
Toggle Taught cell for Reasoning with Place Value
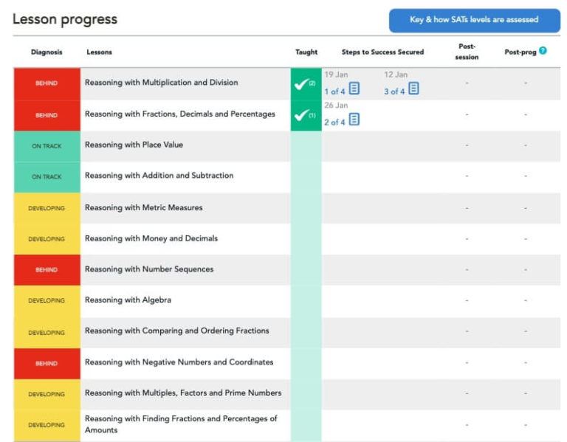pyautogui.click(x=306, y=145)
